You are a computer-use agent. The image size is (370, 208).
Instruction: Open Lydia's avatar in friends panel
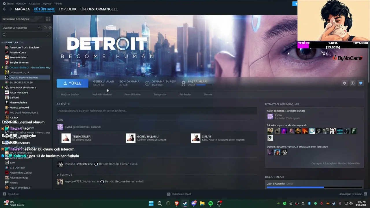pyautogui.click(x=270, y=116)
